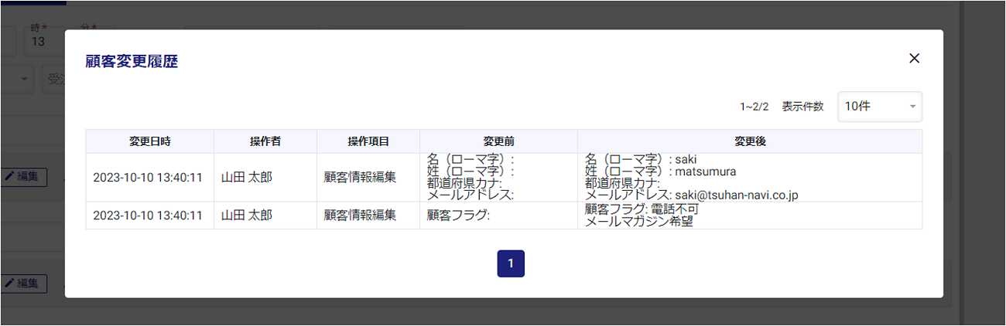Open the 表示件数 10件 dropdown
This screenshot has height=326, width=1006.
point(879,107)
